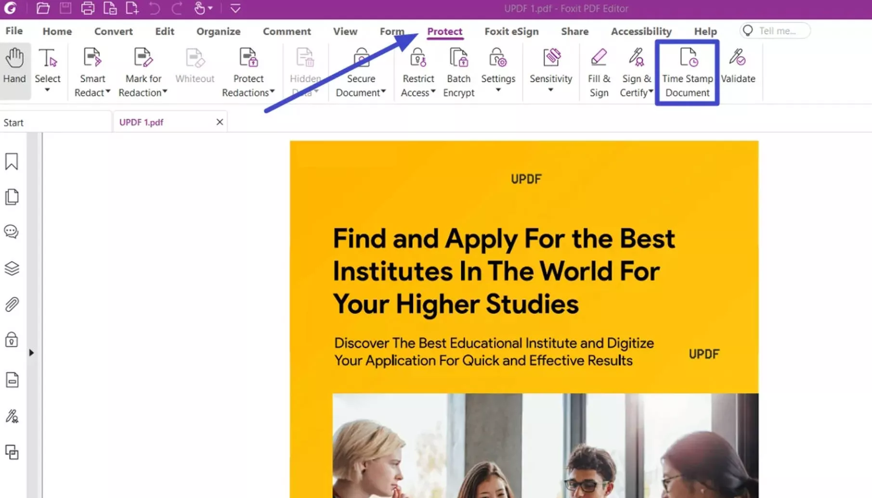The image size is (872, 498).
Task: Click the Whiteout tool
Action: (195, 66)
